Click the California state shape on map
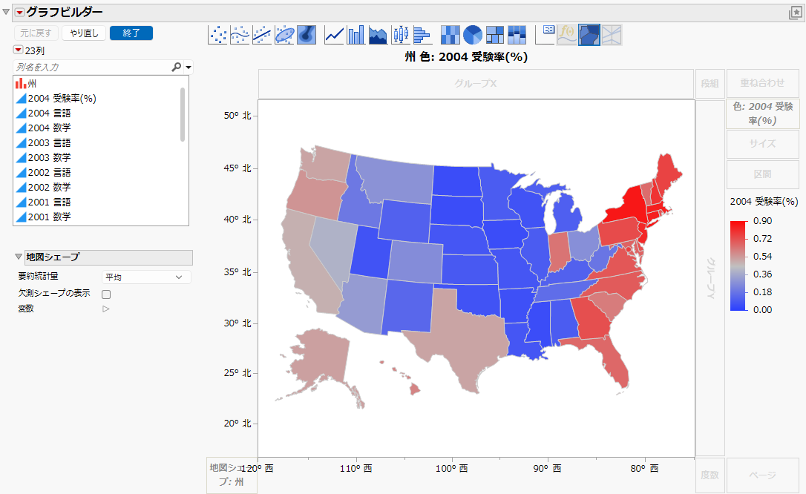Image resolution: width=806 pixels, height=494 pixels. coord(309,267)
